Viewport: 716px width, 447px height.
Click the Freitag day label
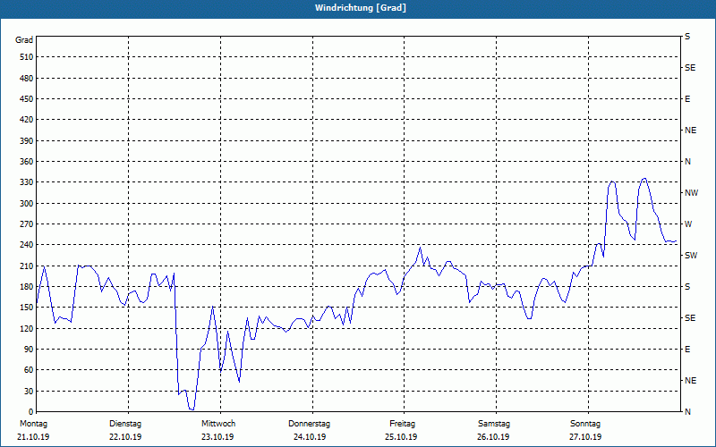pos(402,424)
